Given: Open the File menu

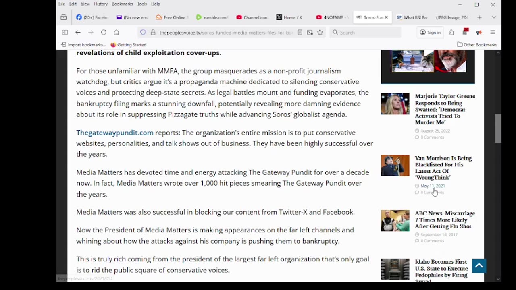Looking at the screenshot, I should (62, 4).
